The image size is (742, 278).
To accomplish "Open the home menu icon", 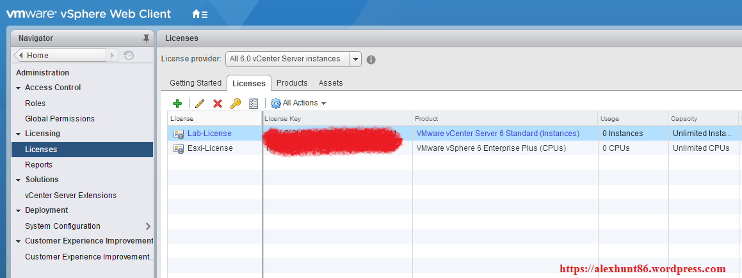I will (200, 13).
